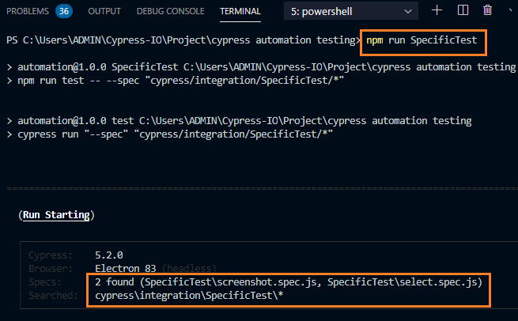Image resolution: width=518 pixels, height=321 pixels.
Task: Click the 'Searched:' label in run table
Action: pos(53,295)
